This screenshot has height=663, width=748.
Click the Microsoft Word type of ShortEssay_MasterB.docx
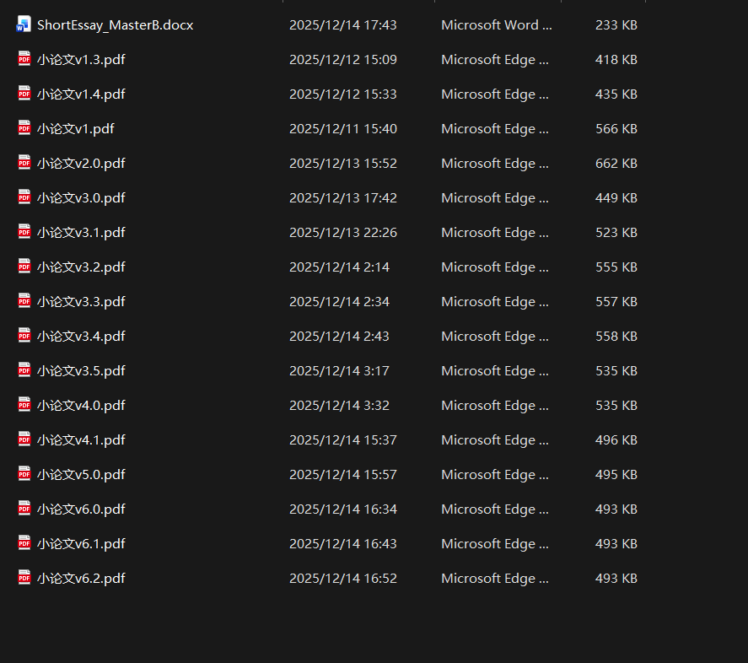point(496,25)
